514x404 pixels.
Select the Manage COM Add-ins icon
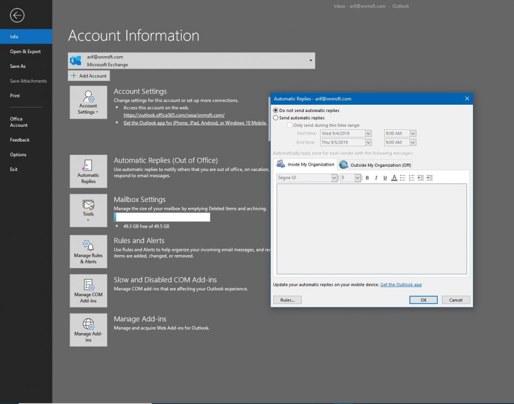88,290
